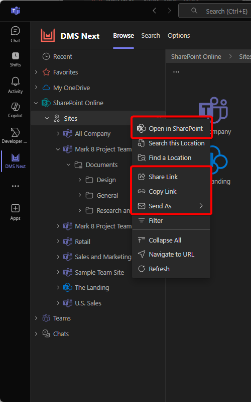Click the Sites node icon
Viewport: 251px width, 402px height.
[57, 118]
